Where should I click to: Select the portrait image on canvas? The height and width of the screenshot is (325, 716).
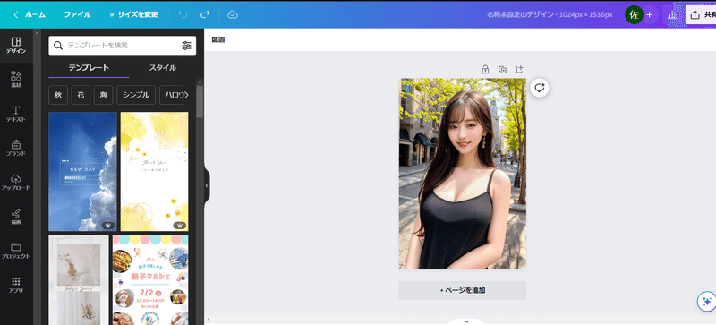pos(463,174)
